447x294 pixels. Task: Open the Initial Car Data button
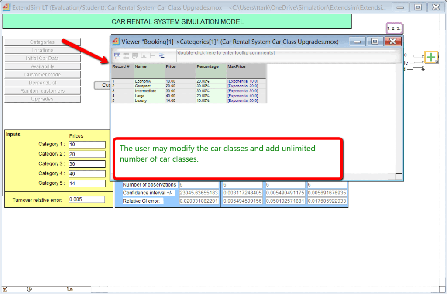(42, 59)
